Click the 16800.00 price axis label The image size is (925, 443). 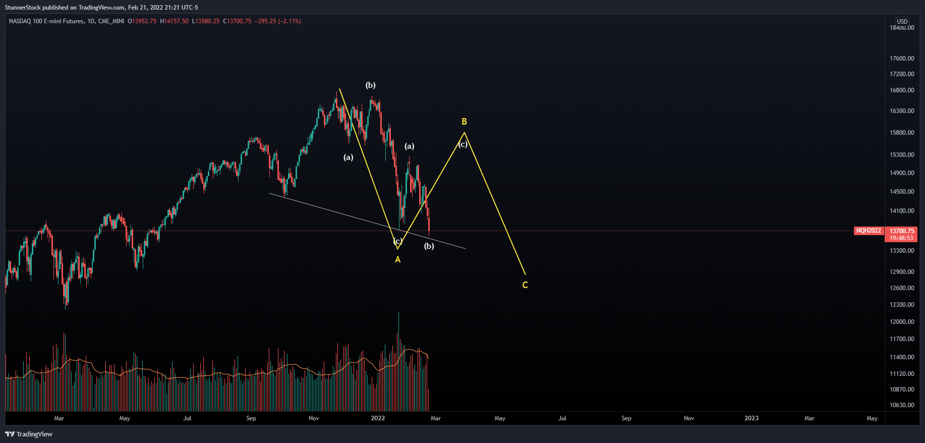[902, 90]
